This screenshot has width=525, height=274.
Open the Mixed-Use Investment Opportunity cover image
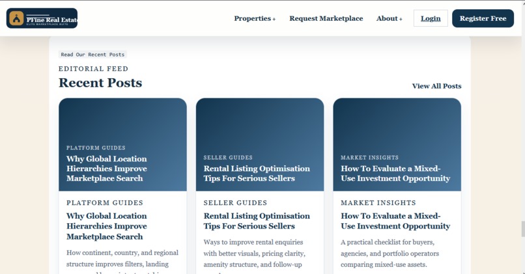397,144
